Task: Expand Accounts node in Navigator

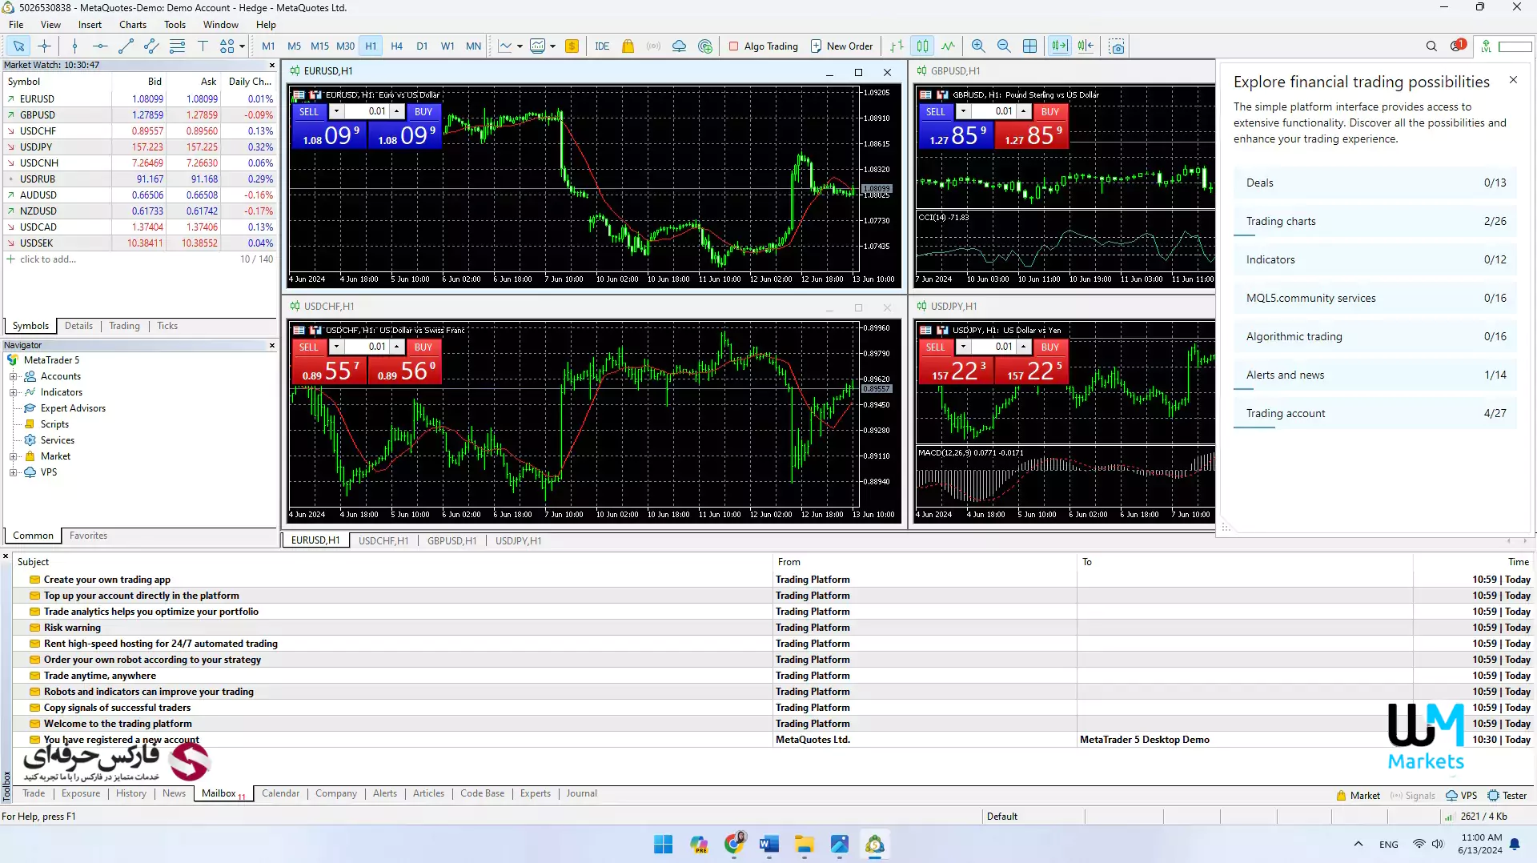Action: tap(13, 376)
